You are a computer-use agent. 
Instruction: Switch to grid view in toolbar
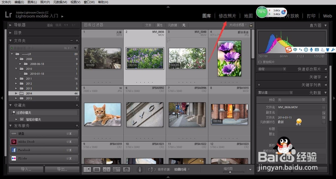pos(87,170)
